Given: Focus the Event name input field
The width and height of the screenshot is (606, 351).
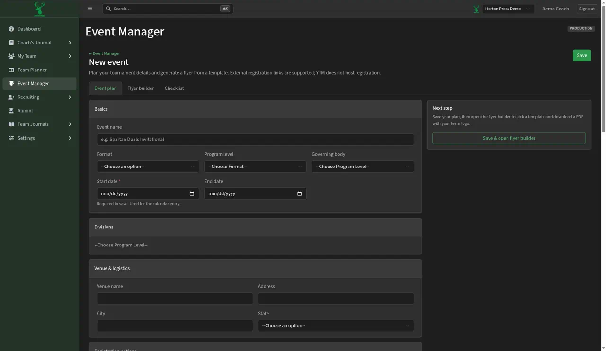Looking at the screenshot, I should [255, 139].
